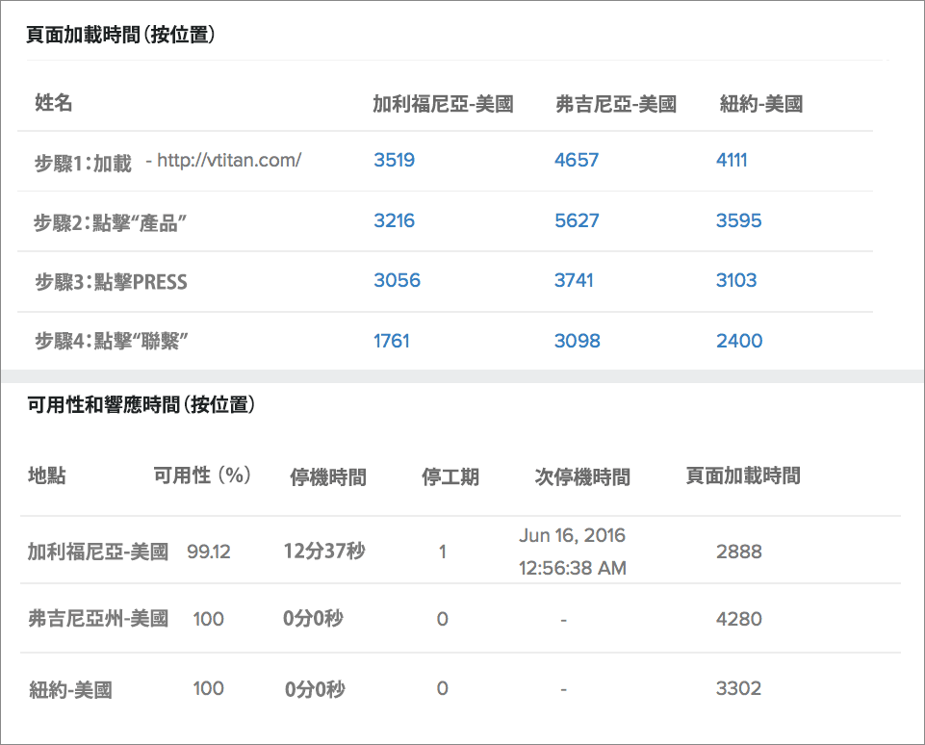
Task: Click the 姓名 column header
Action: pos(53,103)
